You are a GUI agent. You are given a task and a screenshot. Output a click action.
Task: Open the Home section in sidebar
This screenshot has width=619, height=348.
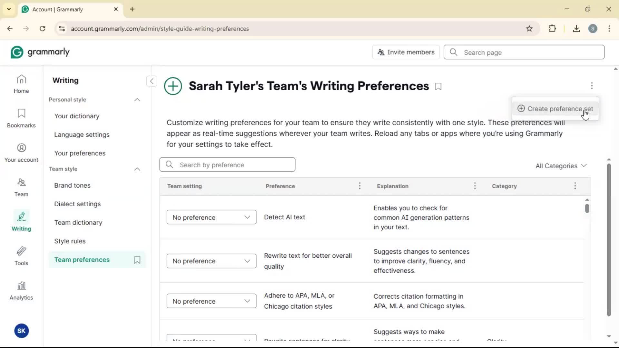click(21, 84)
